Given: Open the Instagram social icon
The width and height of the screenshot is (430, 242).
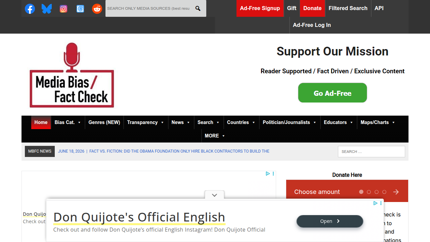Looking at the screenshot, I should coord(63,9).
